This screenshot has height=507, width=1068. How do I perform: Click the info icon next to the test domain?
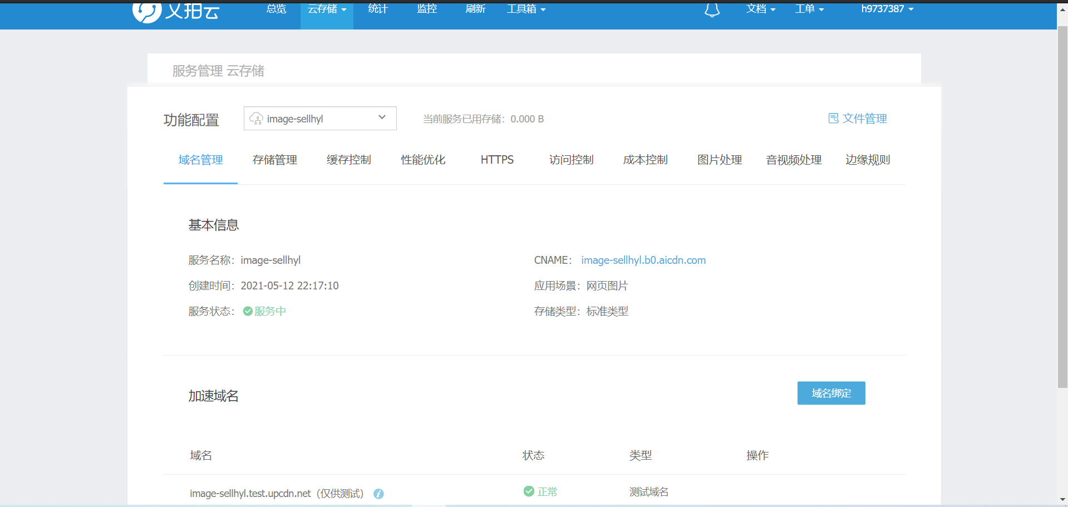click(378, 494)
